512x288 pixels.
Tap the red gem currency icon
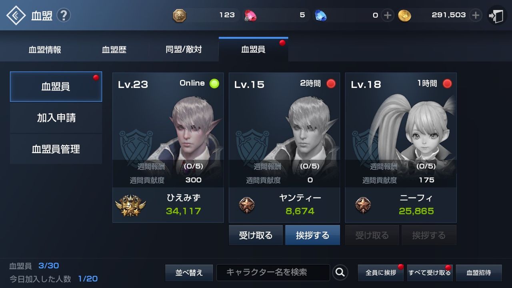tap(251, 16)
